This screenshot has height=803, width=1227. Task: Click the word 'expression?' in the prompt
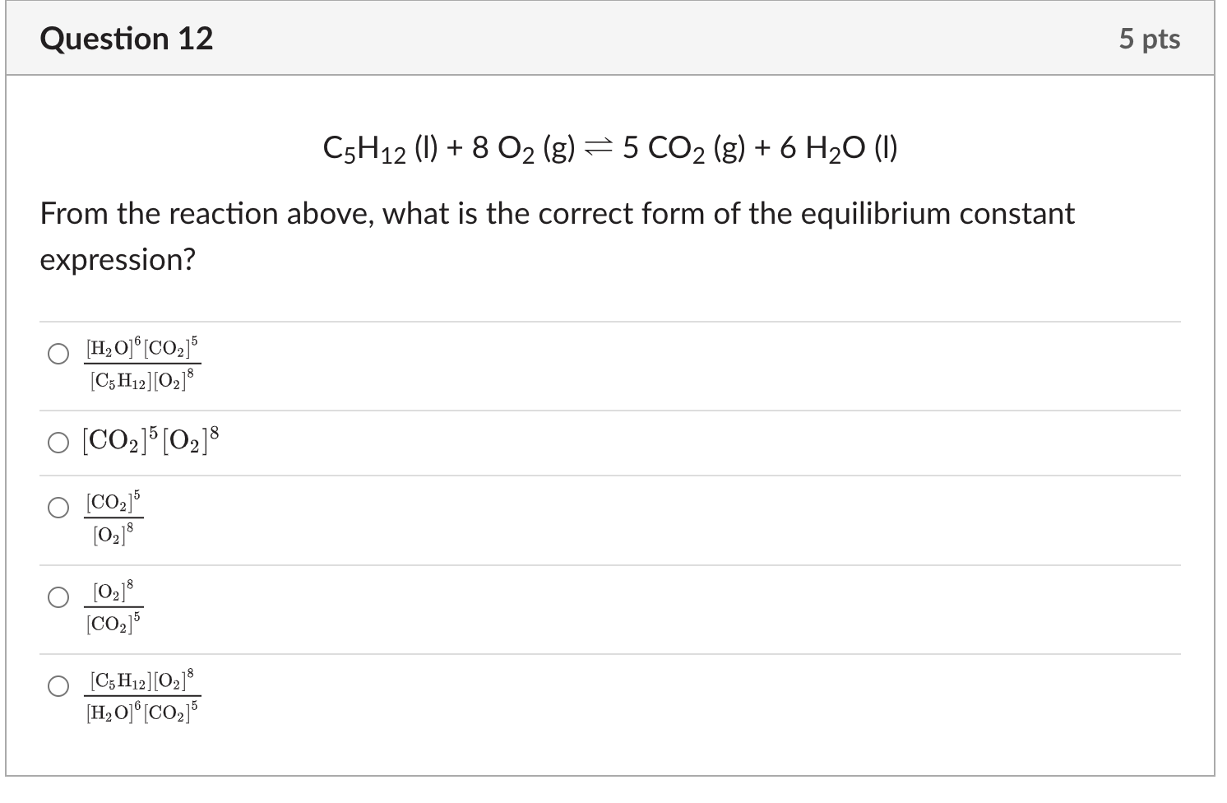point(118,260)
